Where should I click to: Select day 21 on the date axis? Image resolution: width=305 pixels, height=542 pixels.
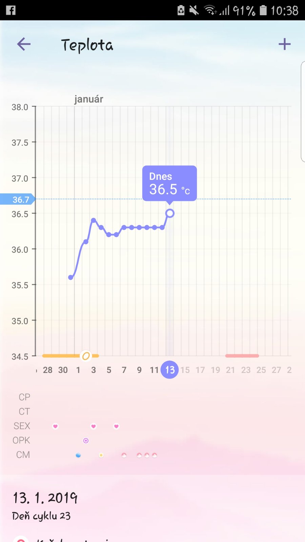pos(230,370)
